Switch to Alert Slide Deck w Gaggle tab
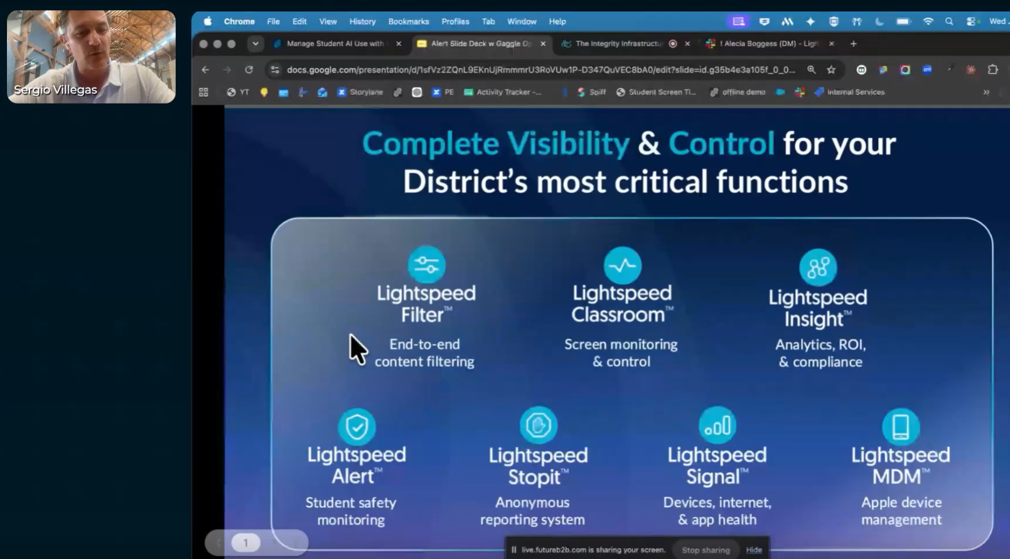The height and width of the screenshot is (559, 1010). (x=481, y=44)
